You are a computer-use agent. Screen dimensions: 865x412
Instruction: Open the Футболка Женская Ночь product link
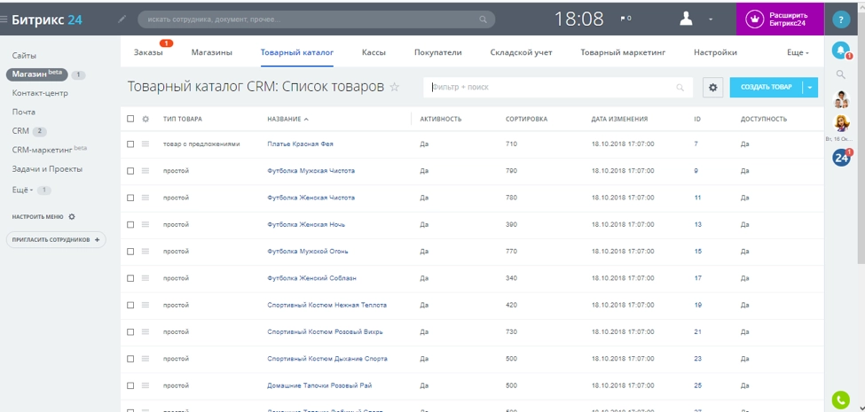click(305, 224)
